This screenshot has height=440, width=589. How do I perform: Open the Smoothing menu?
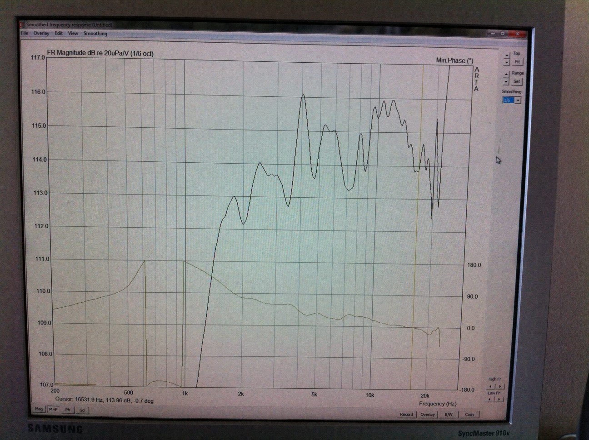tap(95, 33)
